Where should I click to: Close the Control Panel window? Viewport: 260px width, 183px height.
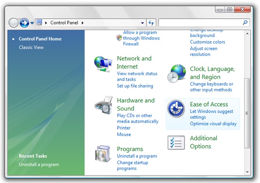point(242,9)
